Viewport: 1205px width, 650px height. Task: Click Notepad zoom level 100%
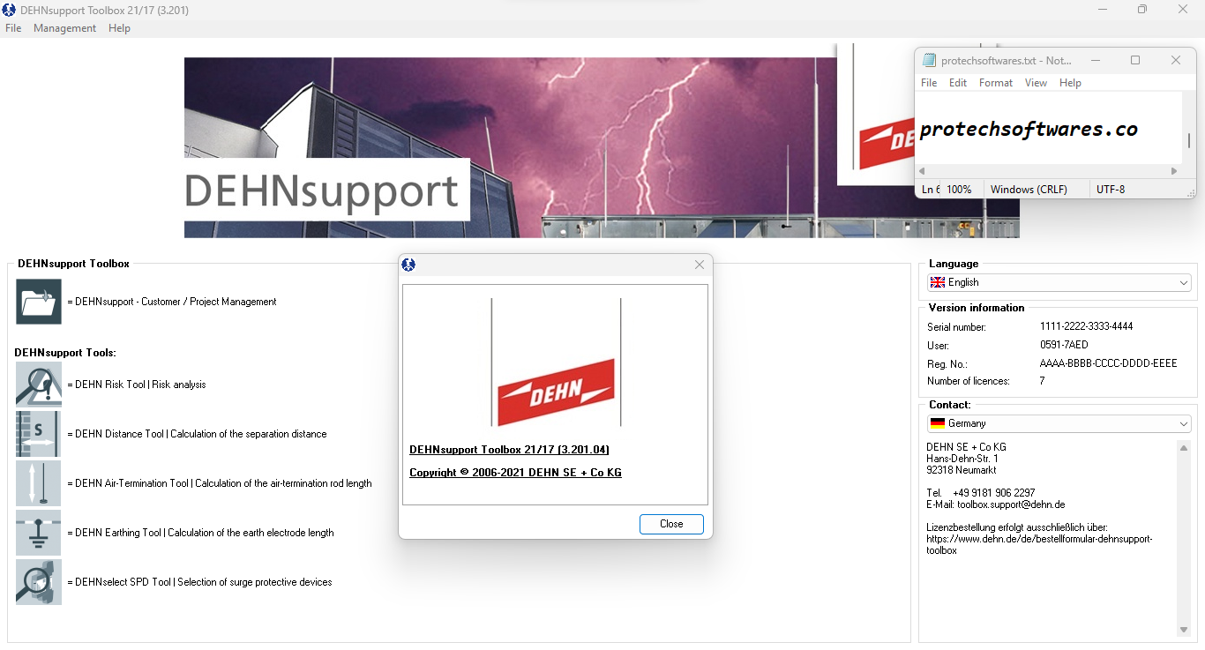(x=959, y=190)
